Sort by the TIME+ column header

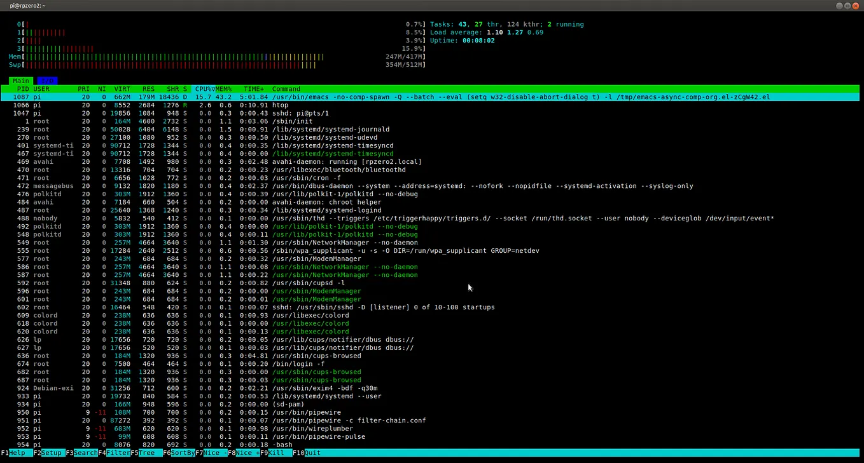pyautogui.click(x=254, y=89)
